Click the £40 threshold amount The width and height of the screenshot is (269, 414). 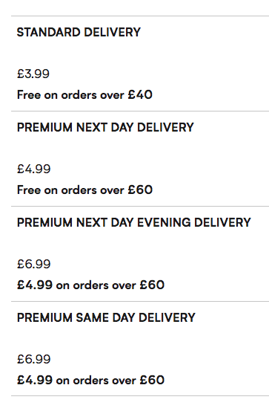140,95
